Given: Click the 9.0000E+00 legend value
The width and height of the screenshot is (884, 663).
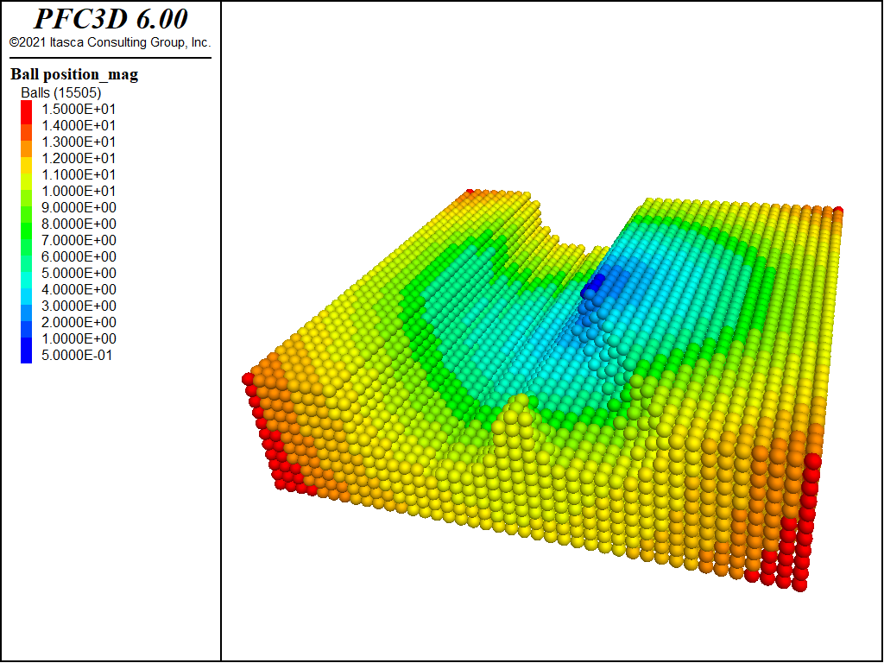Looking at the screenshot, I should [79, 207].
